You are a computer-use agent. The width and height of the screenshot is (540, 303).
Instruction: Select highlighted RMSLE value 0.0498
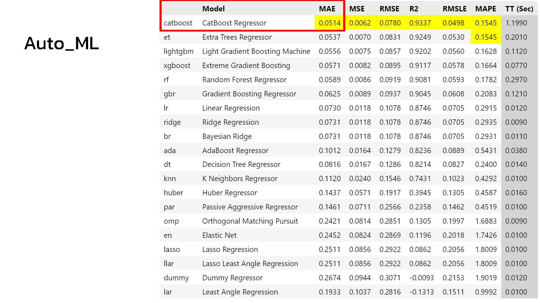click(453, 23)
